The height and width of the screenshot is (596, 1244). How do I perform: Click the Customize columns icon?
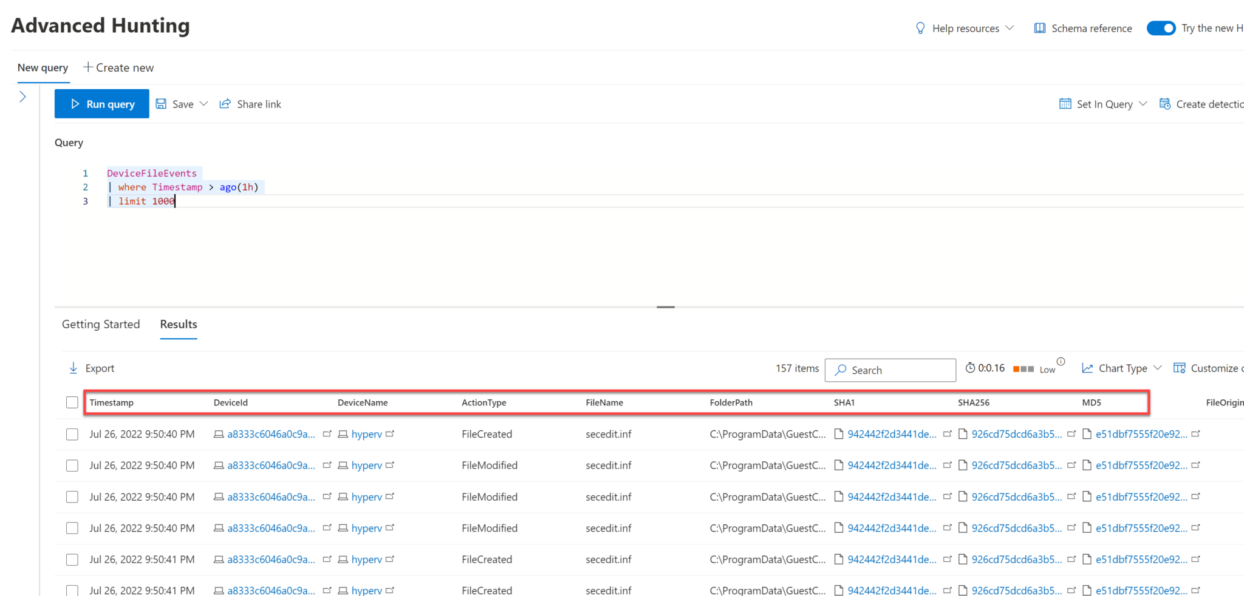point(1179,368)
